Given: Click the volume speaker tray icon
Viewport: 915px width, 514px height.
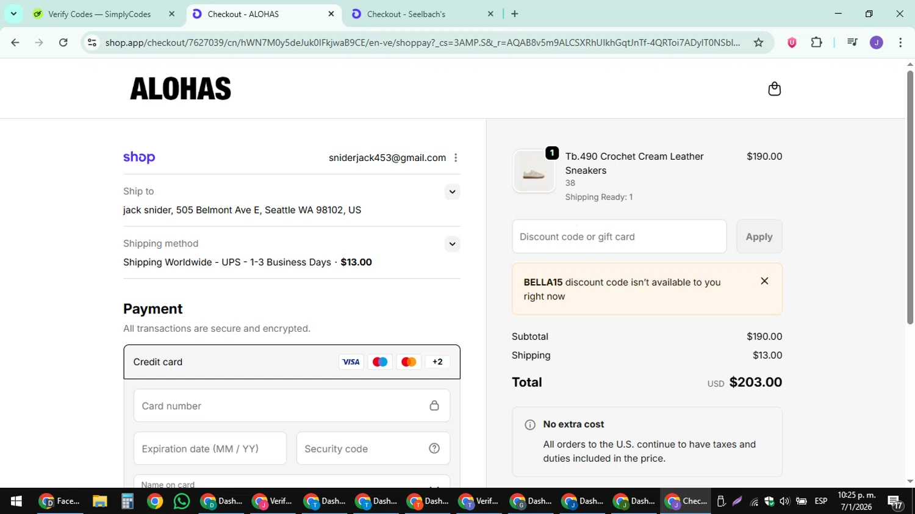Looking at the screenshot, I should (x=784, y=501).
